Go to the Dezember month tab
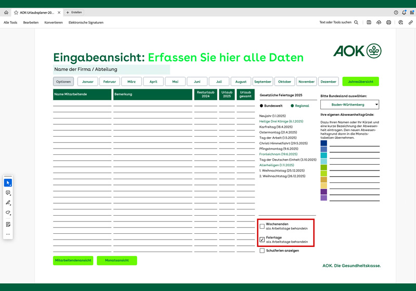The width and height of the screenshot is (416, 291). click(329, 82)
